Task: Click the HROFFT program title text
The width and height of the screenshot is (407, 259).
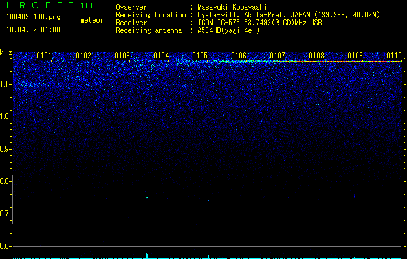Action: (x=40, y=5)
